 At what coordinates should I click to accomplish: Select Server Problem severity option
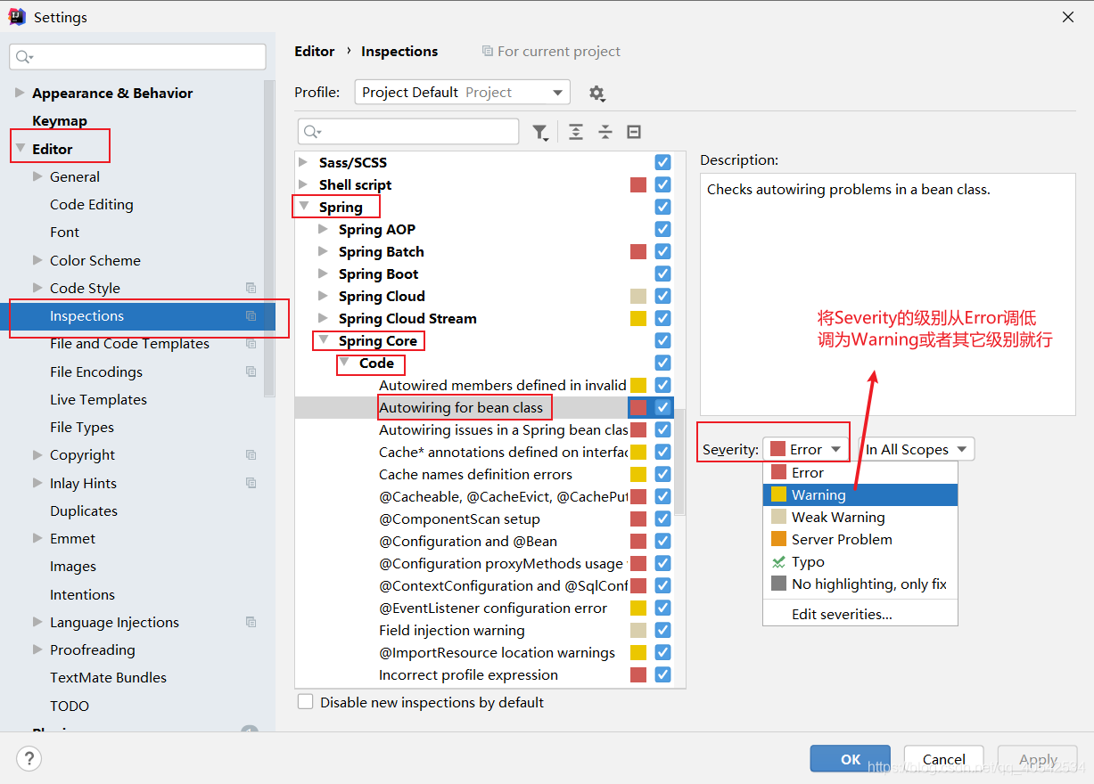point(860,539)
